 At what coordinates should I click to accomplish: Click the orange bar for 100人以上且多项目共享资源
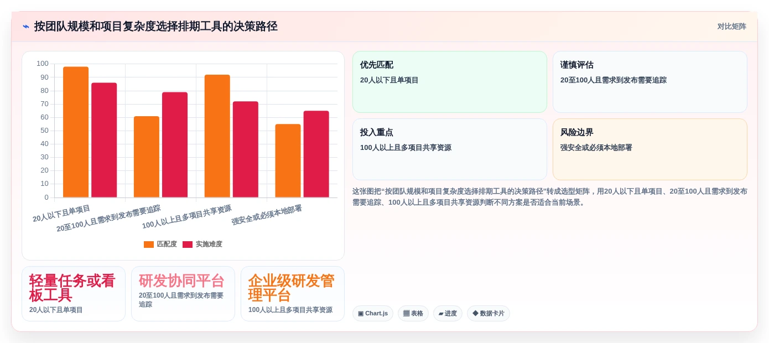(x=217, y=136)
